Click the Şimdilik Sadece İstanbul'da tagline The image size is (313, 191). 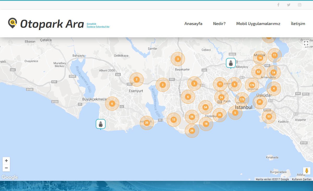pyautogui.click(x=98, y=25)
